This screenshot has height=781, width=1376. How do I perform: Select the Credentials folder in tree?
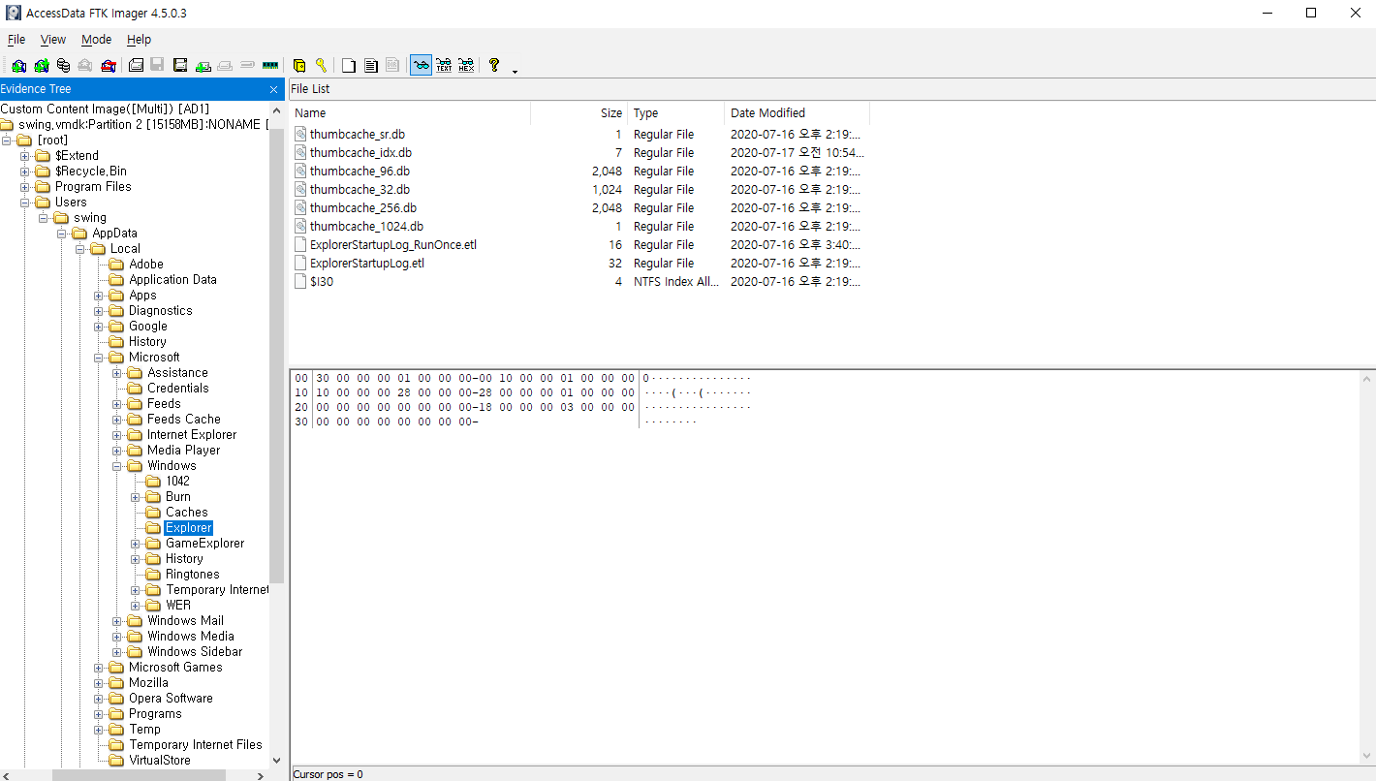(x=177, y=388)
